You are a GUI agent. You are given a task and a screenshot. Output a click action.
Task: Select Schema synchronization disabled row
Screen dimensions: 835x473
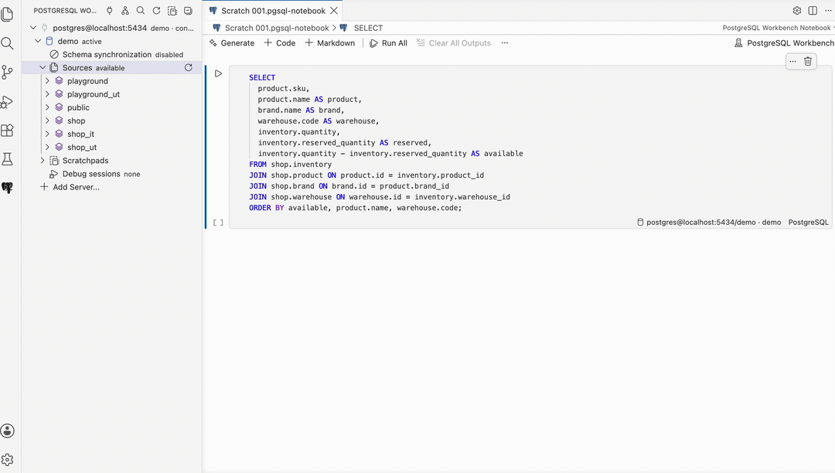coord(112,54)
